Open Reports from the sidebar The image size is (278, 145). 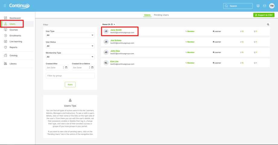click(13, 47)
